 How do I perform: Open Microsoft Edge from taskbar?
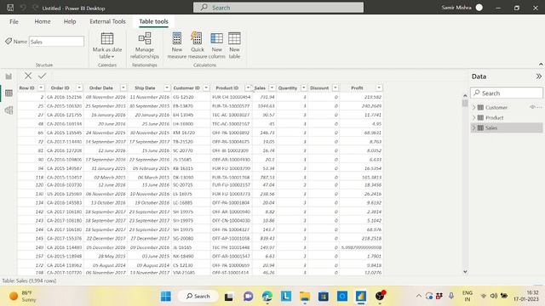[267, 296]
